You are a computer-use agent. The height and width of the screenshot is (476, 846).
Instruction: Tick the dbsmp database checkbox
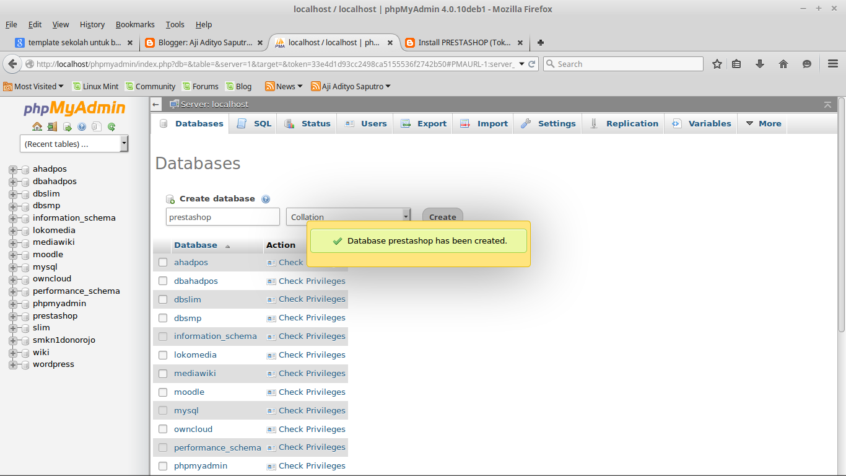pos(163,318)
